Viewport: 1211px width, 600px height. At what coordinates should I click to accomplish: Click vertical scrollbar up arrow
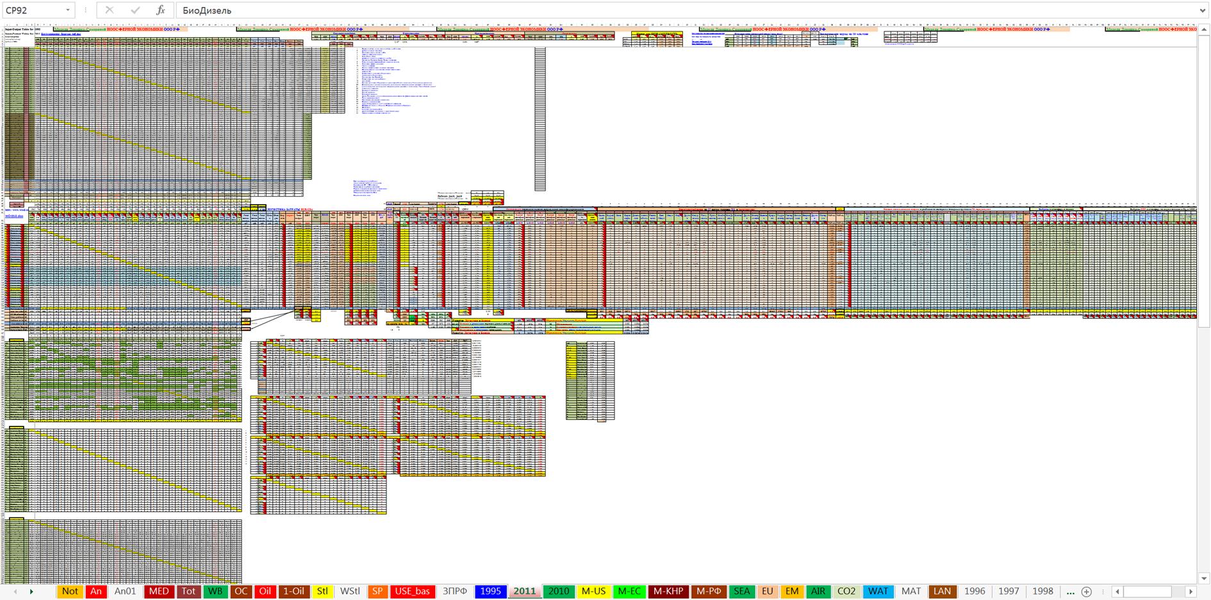1203,31
